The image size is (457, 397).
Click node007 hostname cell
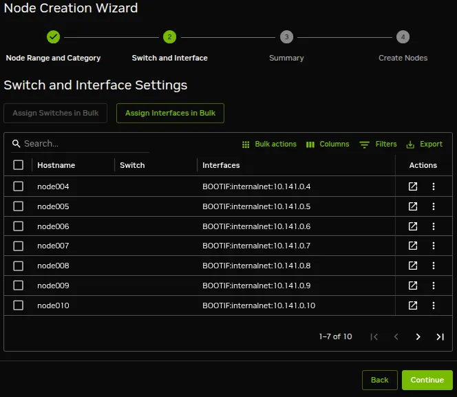click(53, 246)
